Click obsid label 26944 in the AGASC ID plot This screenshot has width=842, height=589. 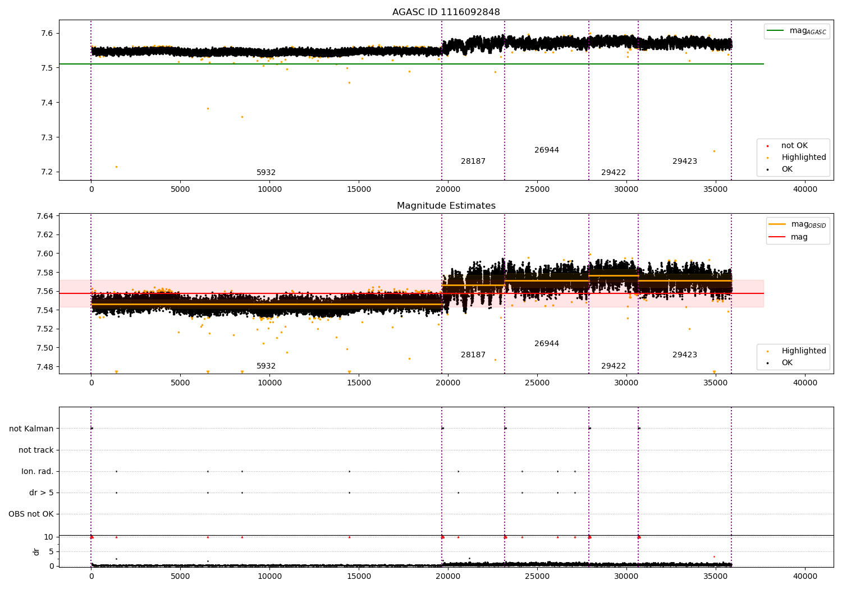[547, 150]
